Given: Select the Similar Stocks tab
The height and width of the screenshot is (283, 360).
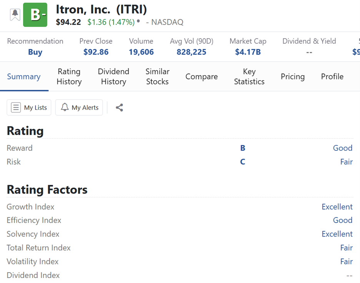Looking at the screenshot, I should (x=157, y=76).
